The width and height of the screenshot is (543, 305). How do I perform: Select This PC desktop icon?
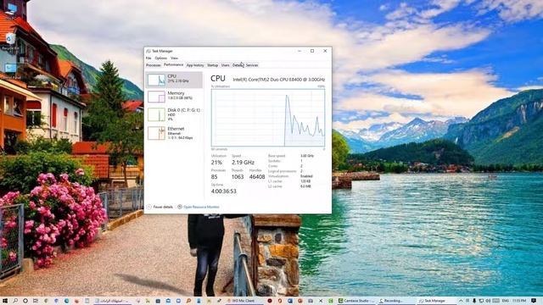pyautogui.click(x=11, y=11)
